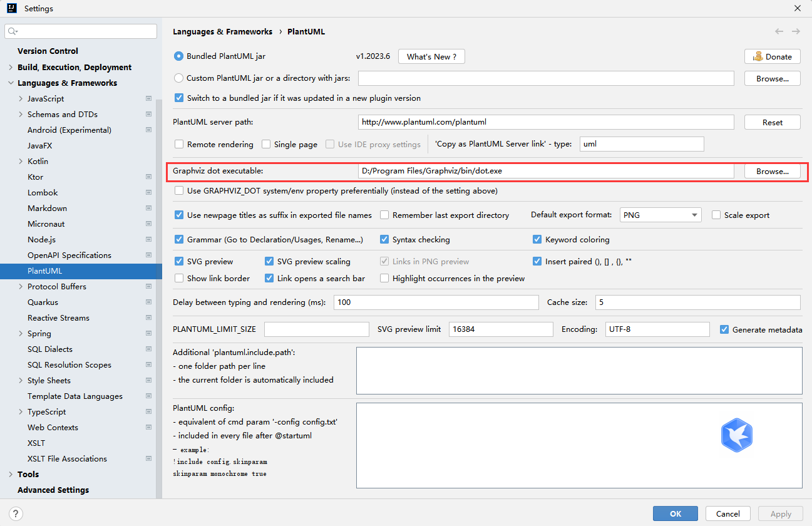The height and width of the screenshot is (526, 812).
Task: Click the What's New ? button
Action: [431, 56]
